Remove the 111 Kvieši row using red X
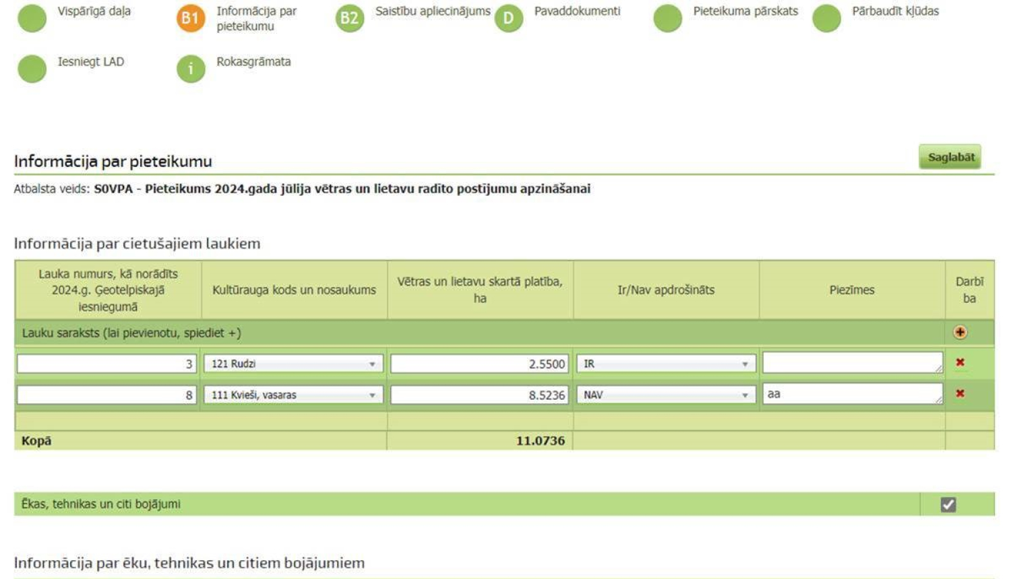The width and height of the screenshot is (1011, 579). 960,394
